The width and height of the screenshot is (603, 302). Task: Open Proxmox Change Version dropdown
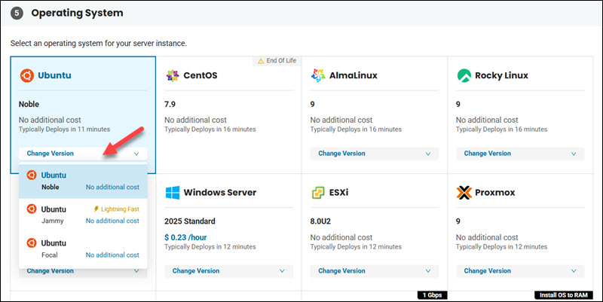(x=520, y=271)
